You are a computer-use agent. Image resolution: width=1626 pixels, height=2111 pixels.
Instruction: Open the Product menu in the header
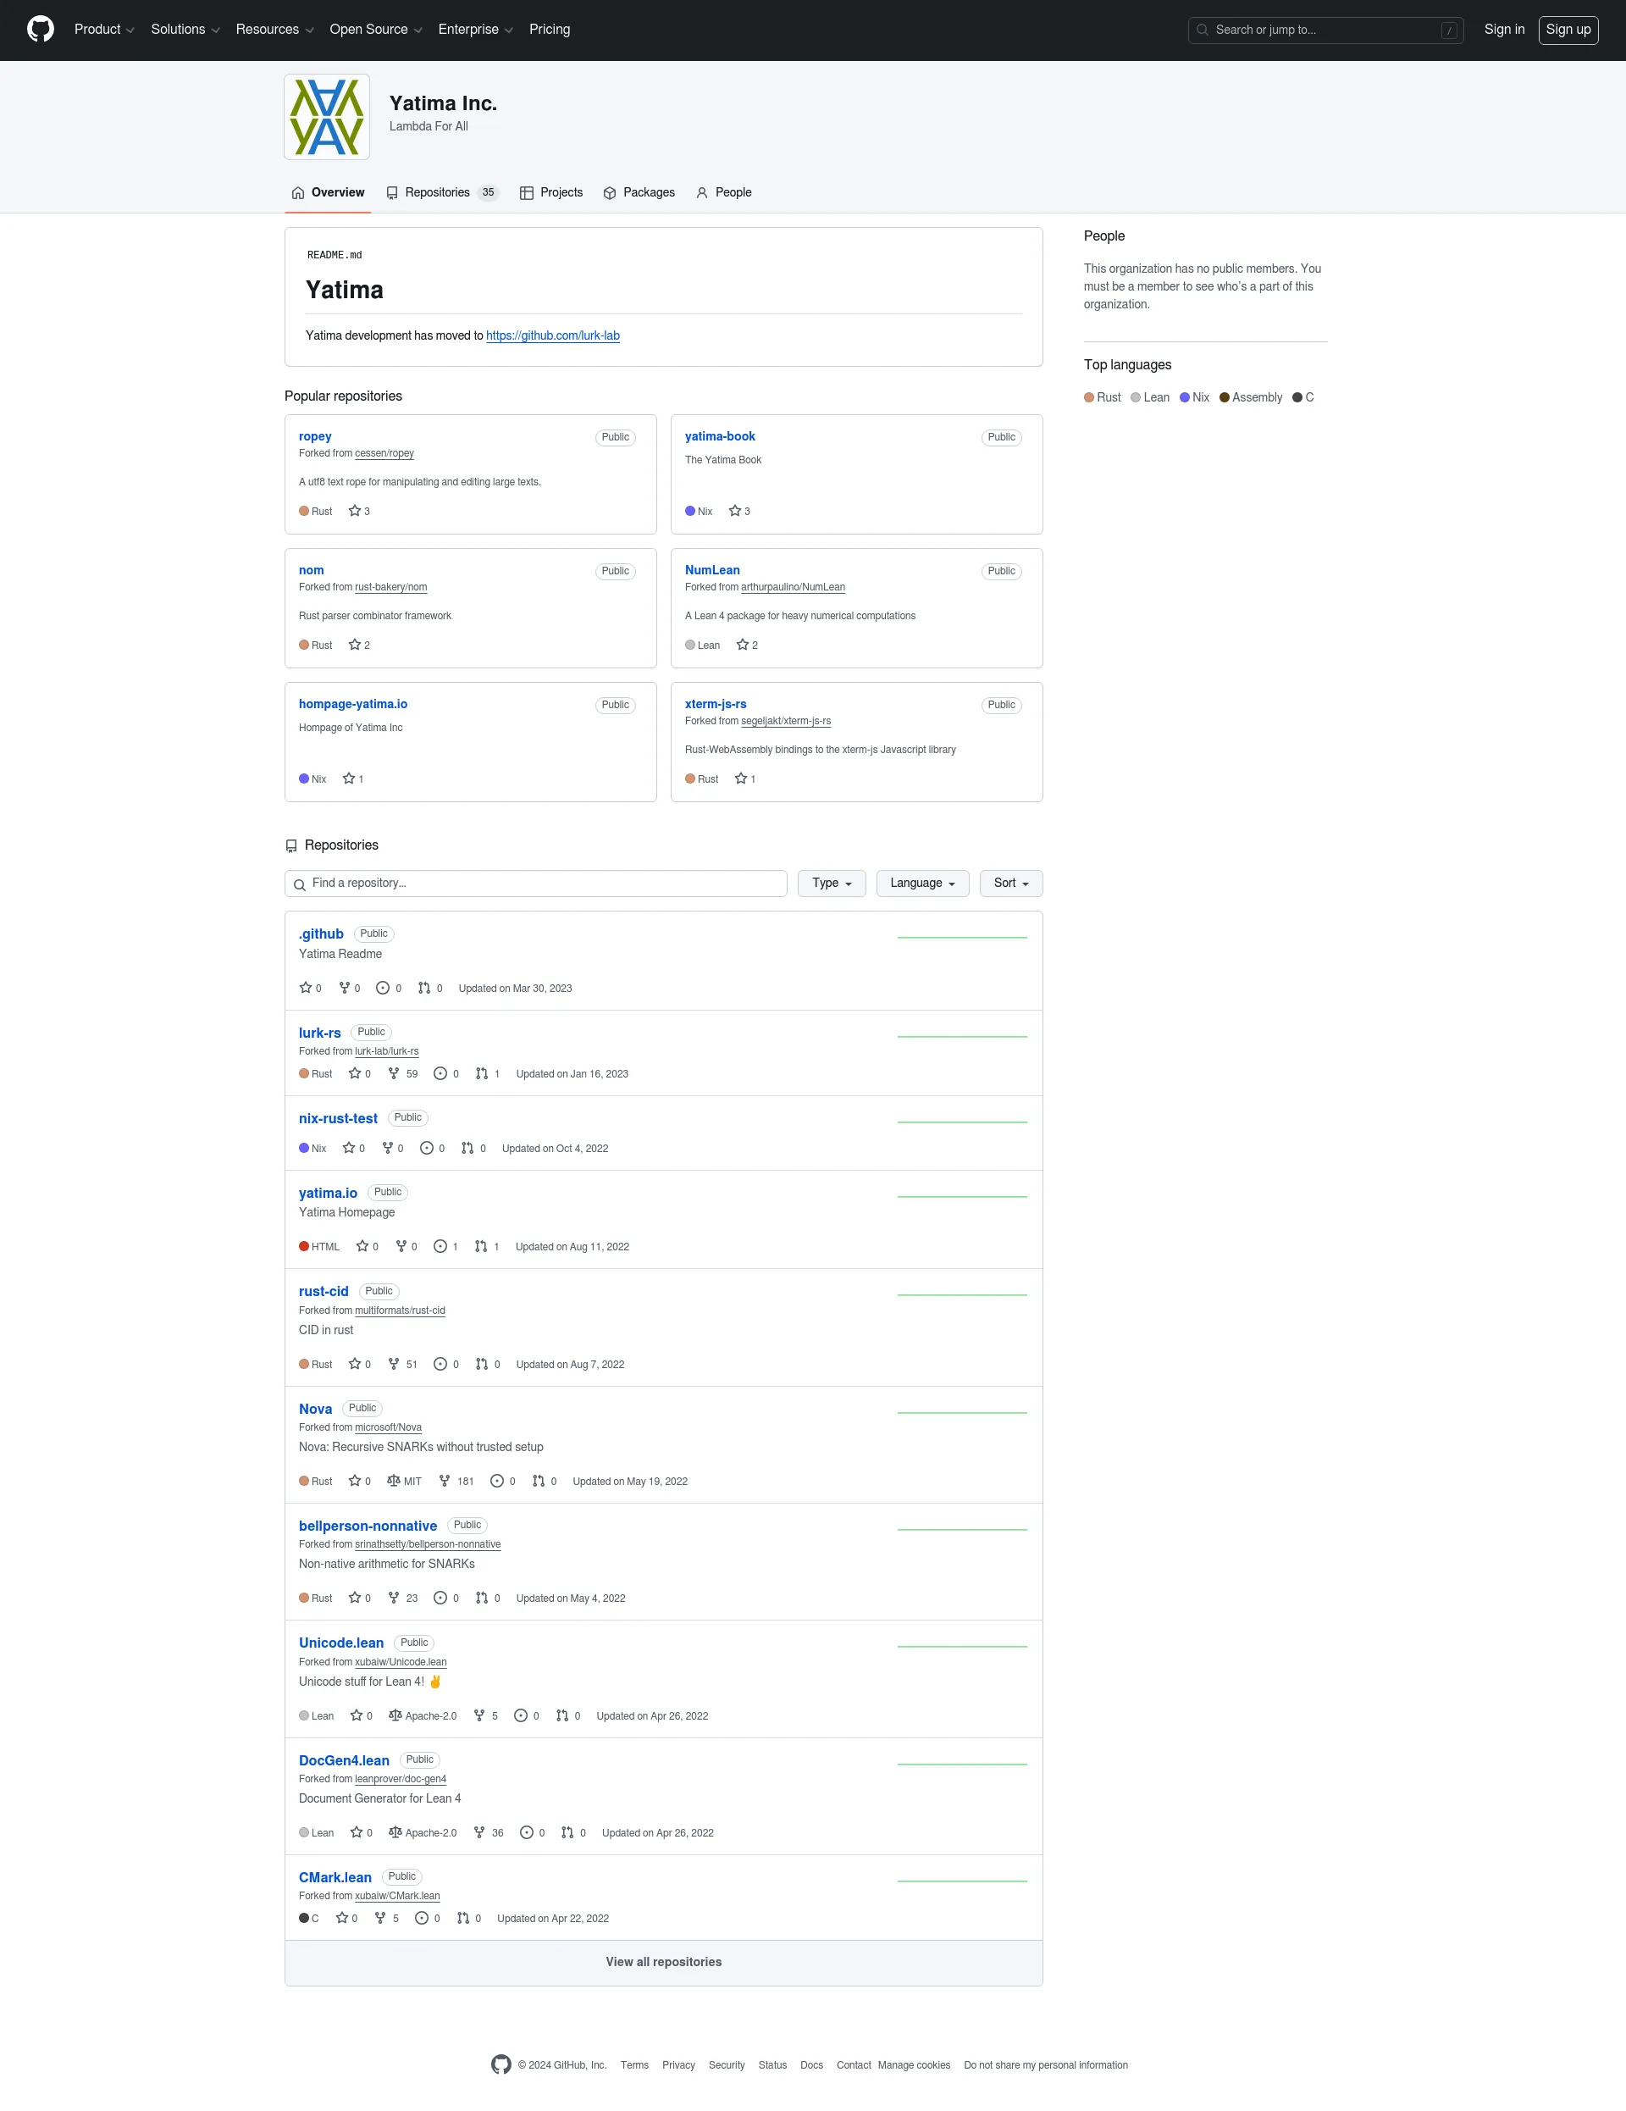[104, 29]
